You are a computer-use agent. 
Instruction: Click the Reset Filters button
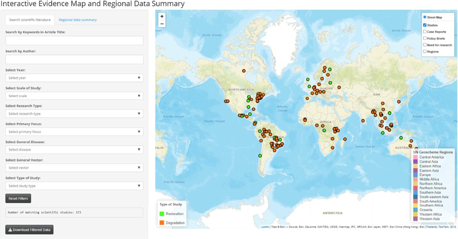click(18, 198)
